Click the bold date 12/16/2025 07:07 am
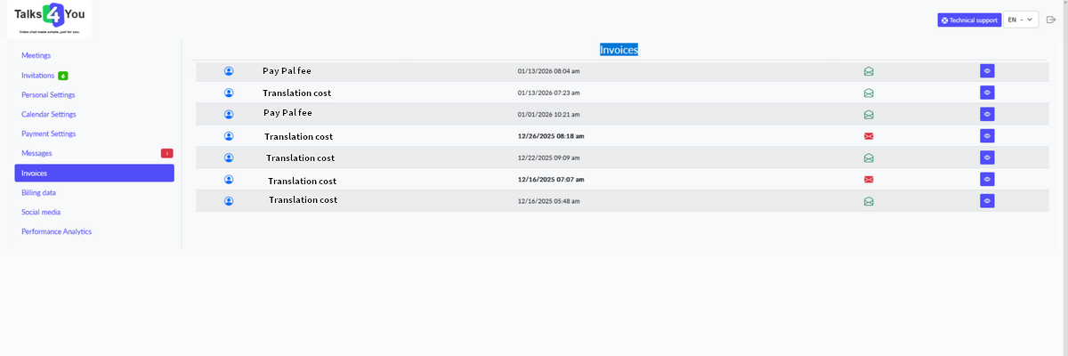Image resolution: width=1068 pixels, height=356 pixels. coord(551,180)
